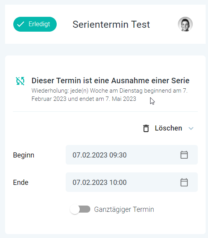Click the checkmark icon in Erledigt badge
Screen dimensions: 208x238
[20, 24]
